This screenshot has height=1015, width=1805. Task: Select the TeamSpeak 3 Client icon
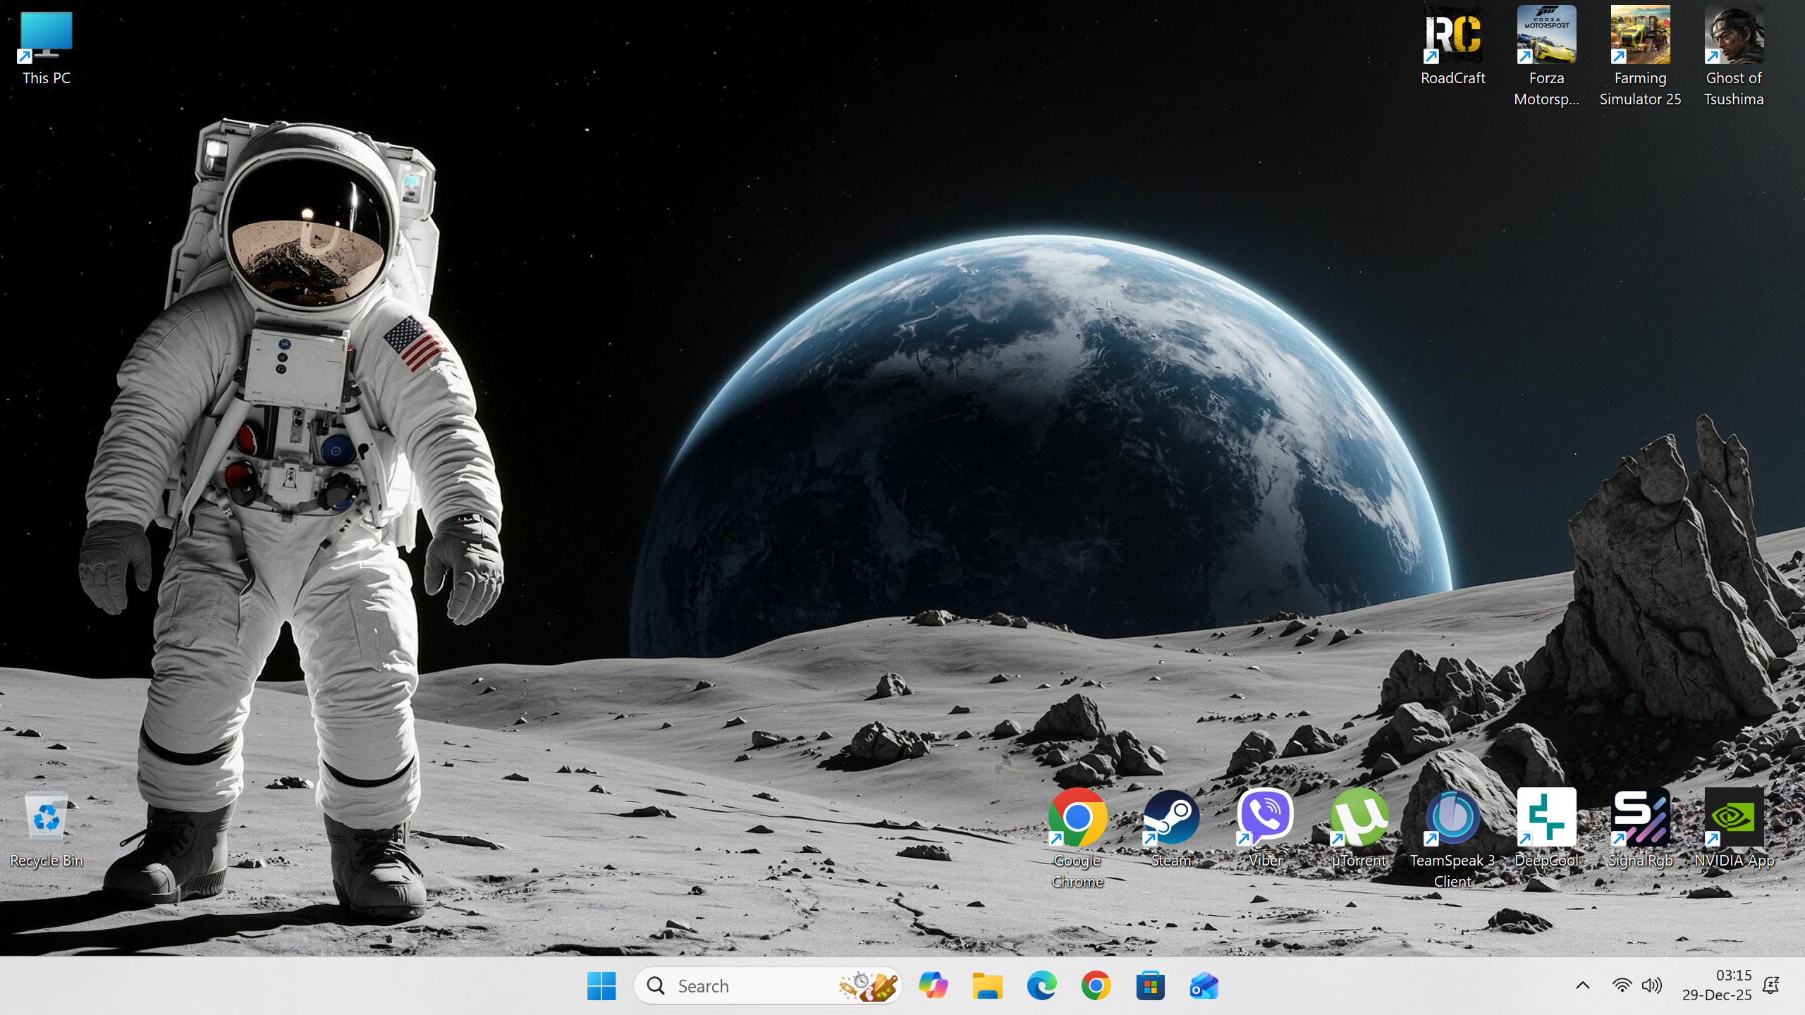tap(1452, 818)
